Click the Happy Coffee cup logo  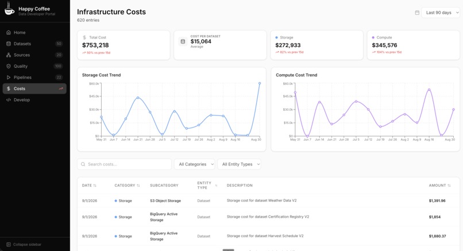click(x=9, y=9)
